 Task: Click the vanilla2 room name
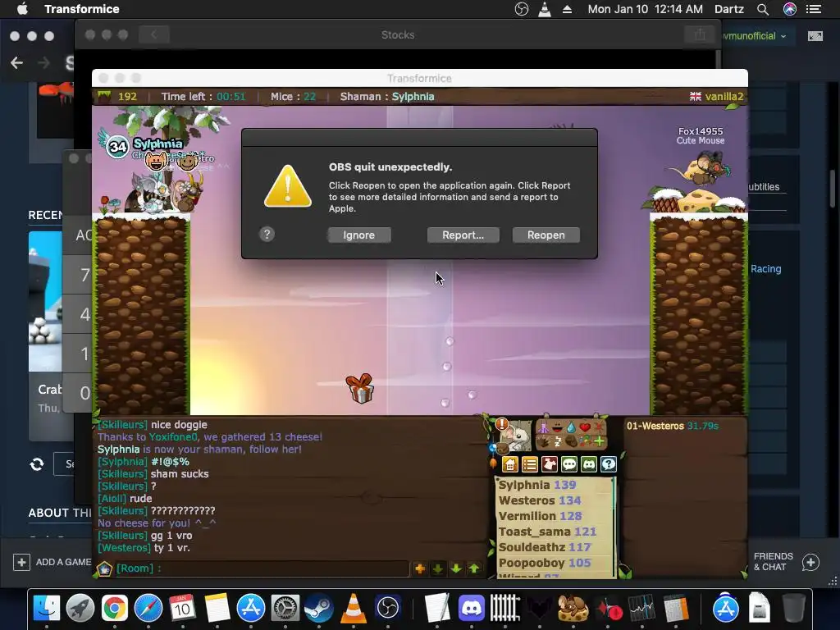tap(724, 97)
